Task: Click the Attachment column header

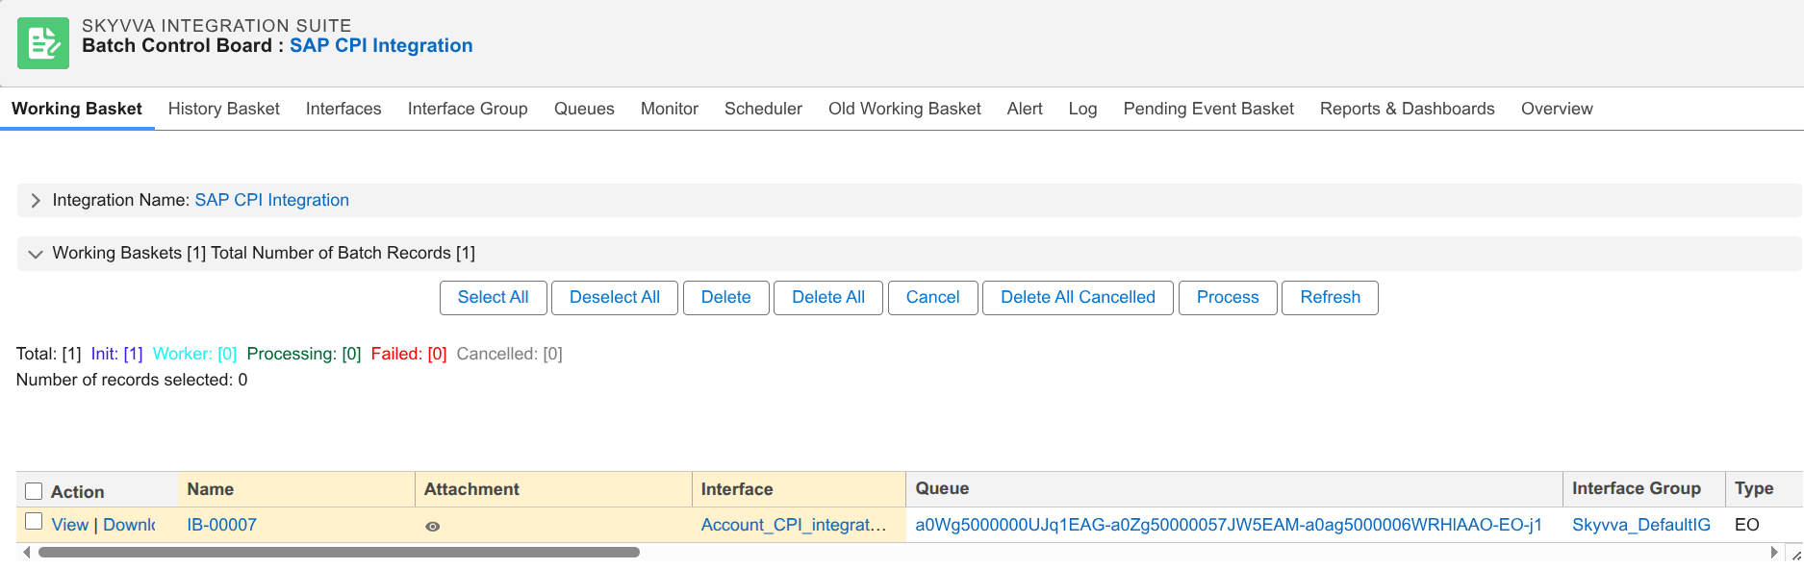Action: (553, 489)
